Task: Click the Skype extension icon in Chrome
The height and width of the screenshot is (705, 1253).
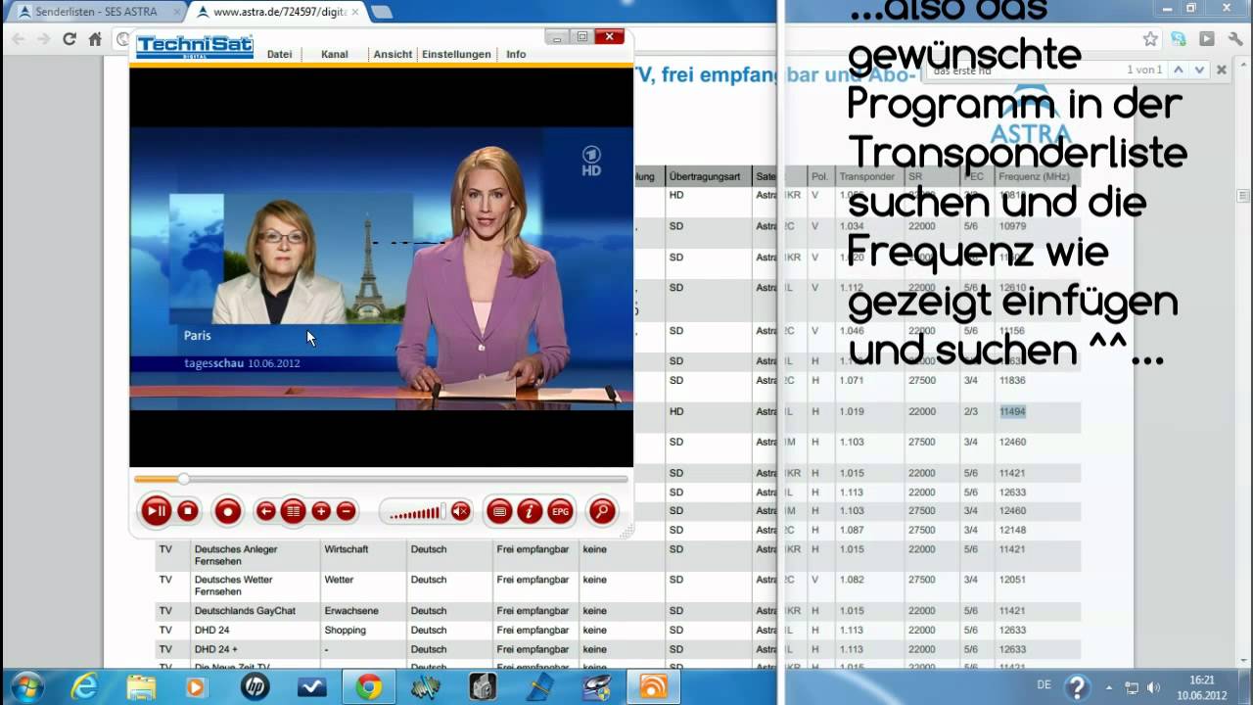Action: pyautogui.click(x=1179, y=39)
